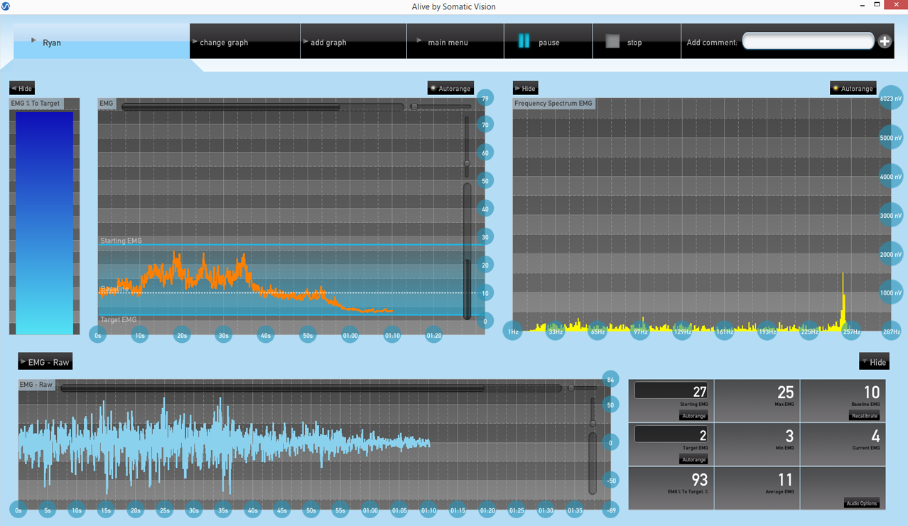
Task: Toggle Autorange on the EMG graph
Action: (x=450, y=89)
